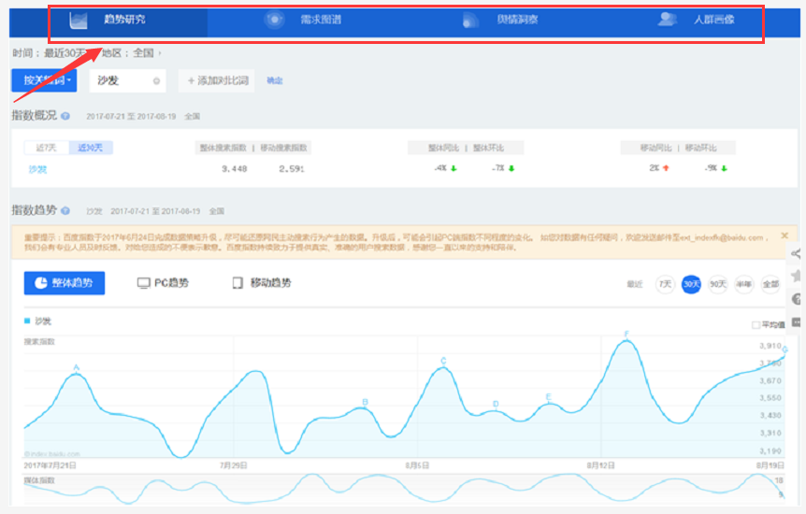Image resolution: width=806 pixels, height=514 pixels.
Task: Click help icon next to 指数趋势
Action: tap(65, 211)
